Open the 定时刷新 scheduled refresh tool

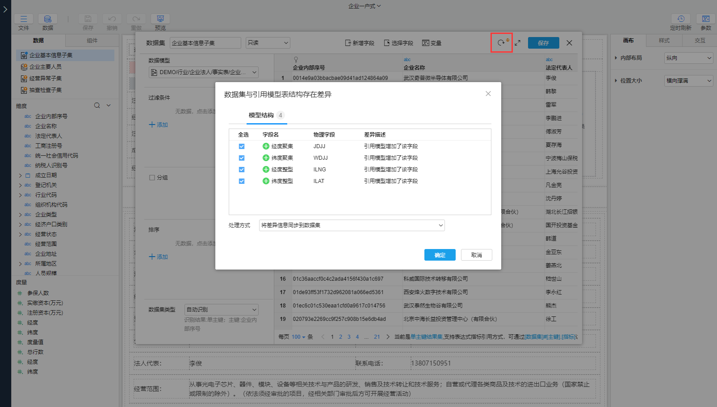pyautogui.click(x=680, y=19)
